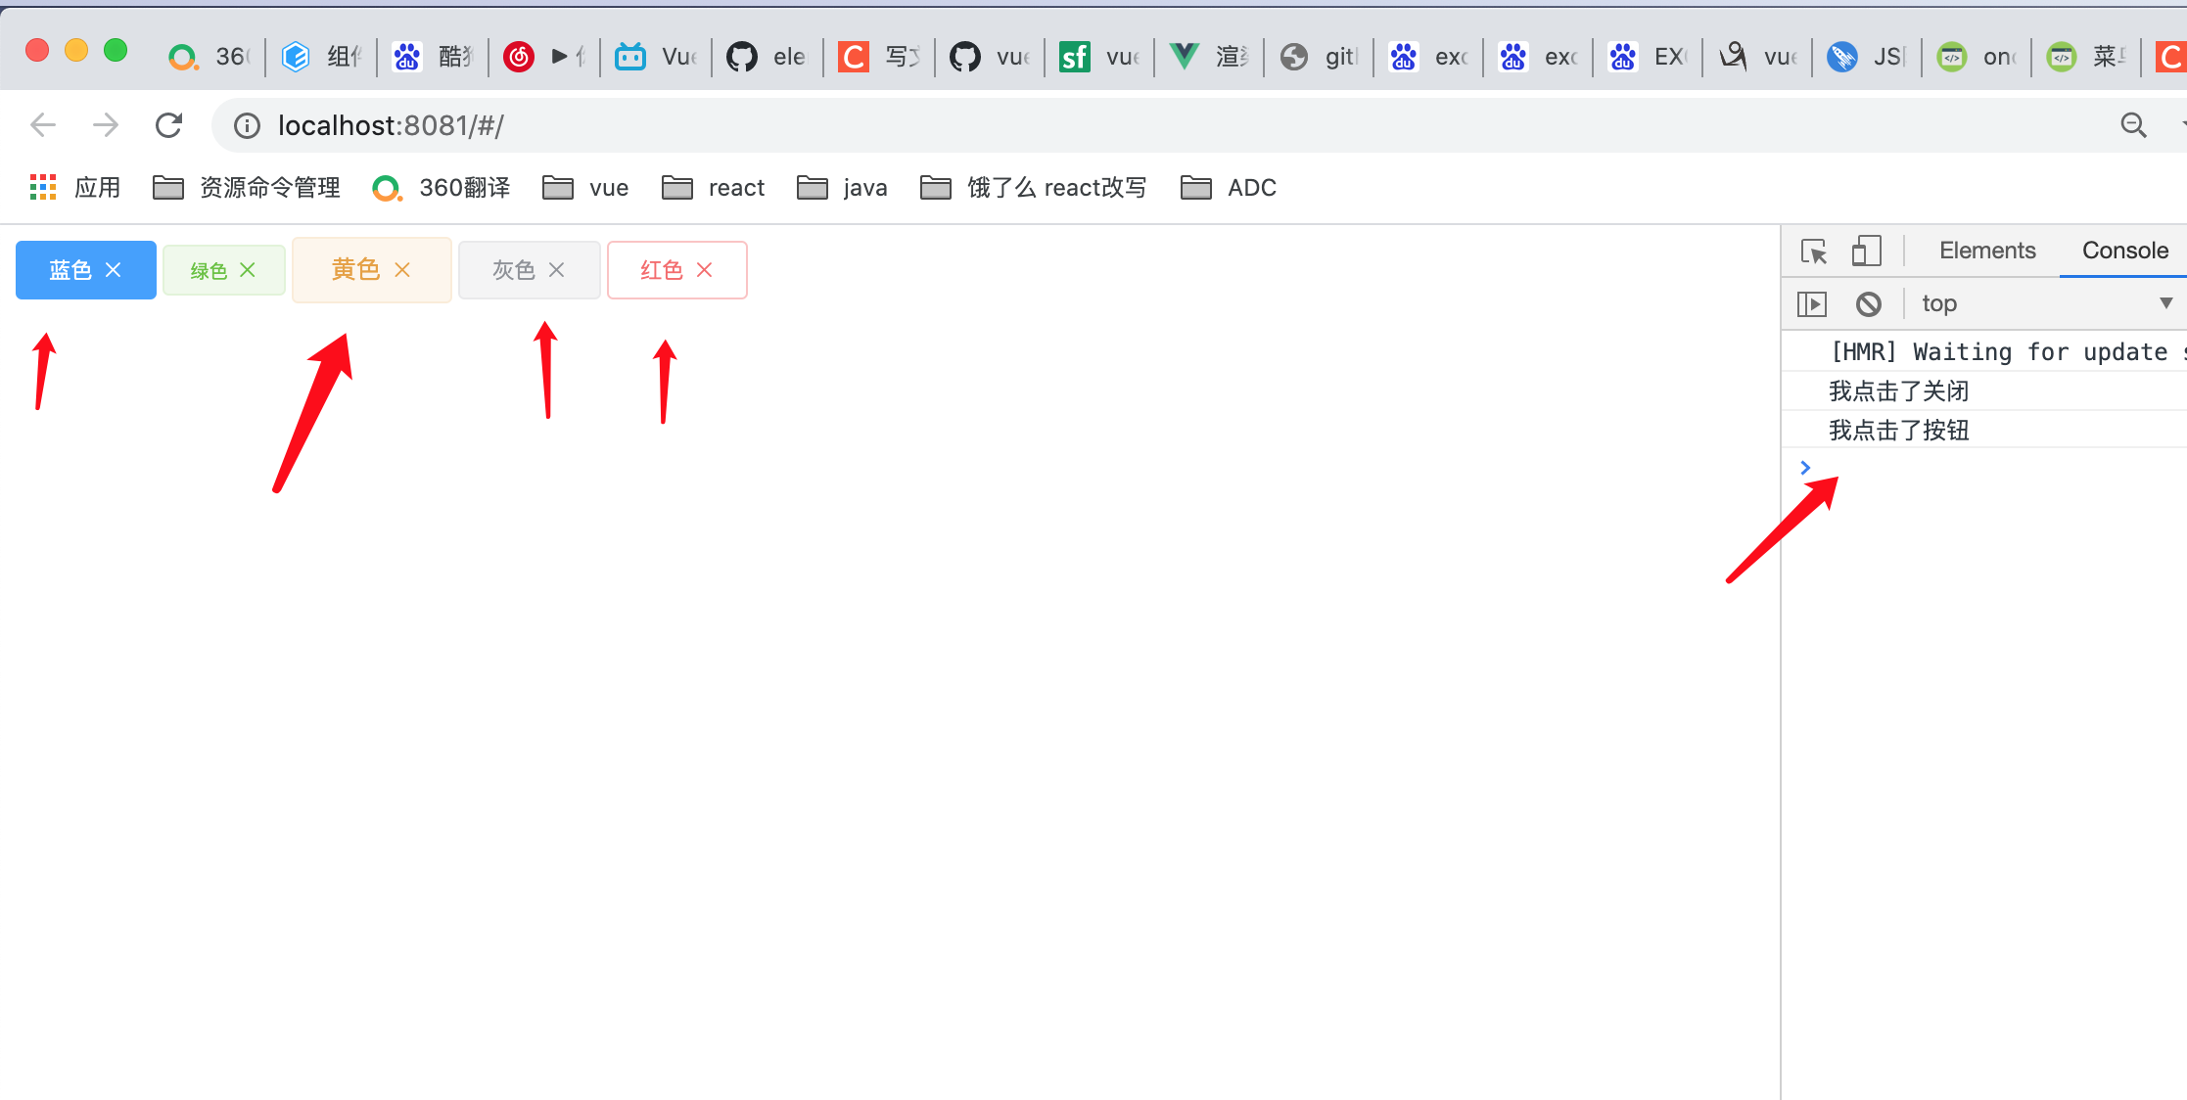The width and height of the screenshot is (2187, 1100).
Task: Activate DevTools inspect element picker
Action: (1814, 252)
